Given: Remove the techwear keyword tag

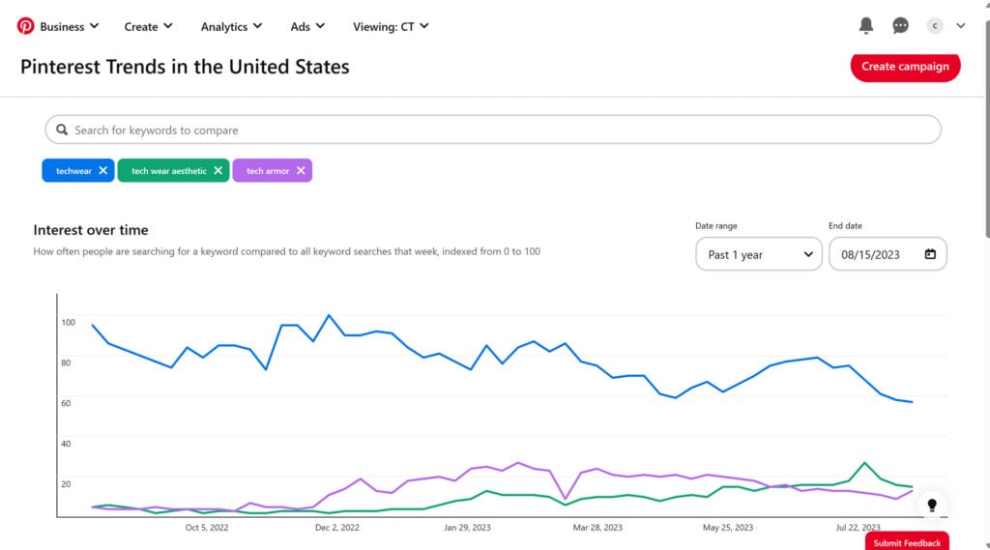Looking at the screenshot, I should point(102,170).
